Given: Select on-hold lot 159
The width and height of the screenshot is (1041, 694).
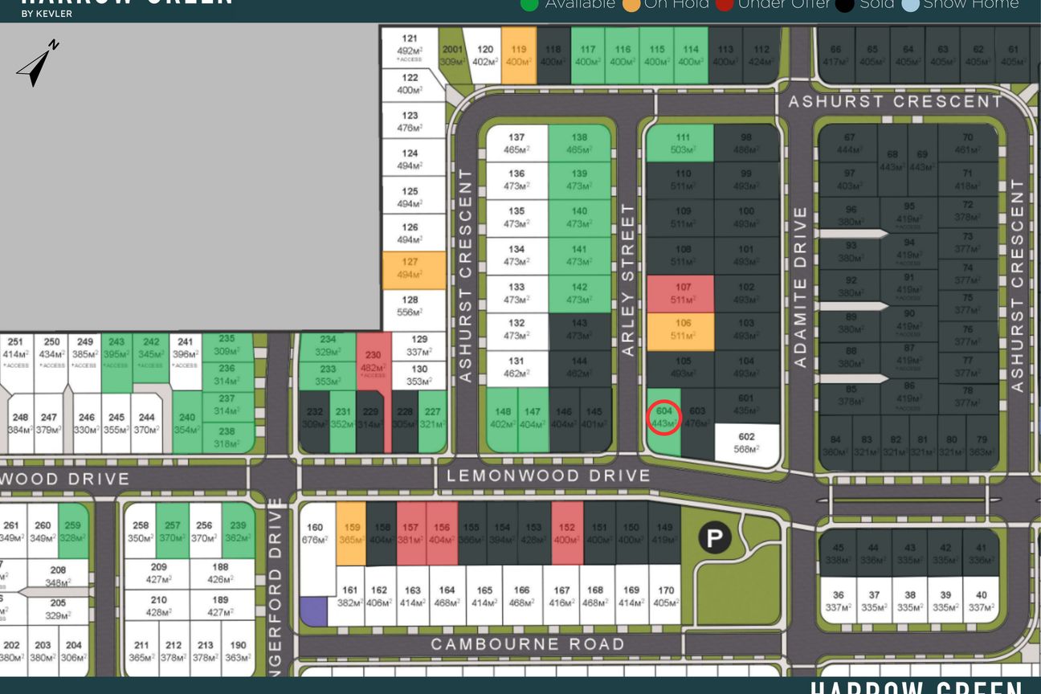Looking at the screenshot, I should click(x=350, y=533).
